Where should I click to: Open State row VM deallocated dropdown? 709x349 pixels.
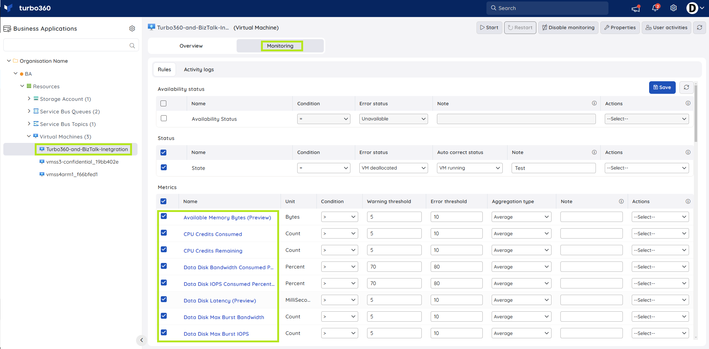[x=393, y=168]
